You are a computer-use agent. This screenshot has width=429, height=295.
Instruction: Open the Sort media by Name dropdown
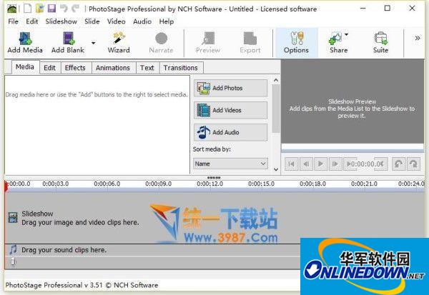230,164
